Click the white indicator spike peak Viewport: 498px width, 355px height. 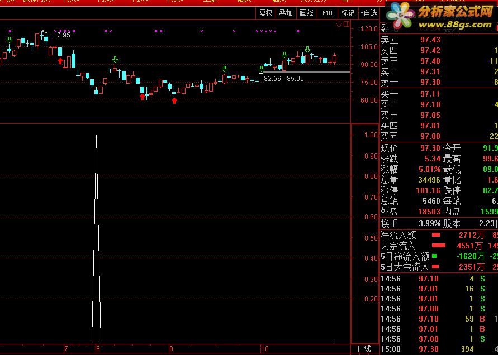(96, 136)
